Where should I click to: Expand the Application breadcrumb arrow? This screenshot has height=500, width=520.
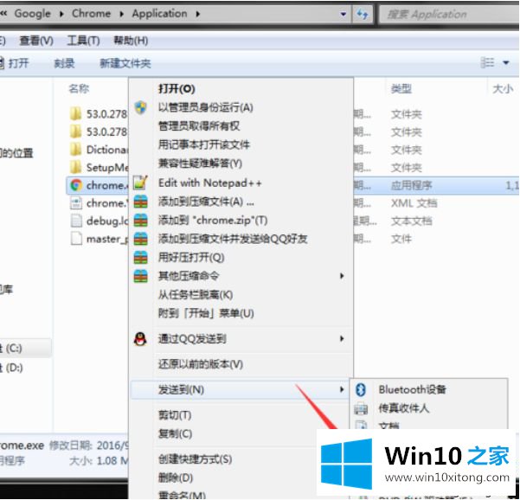pos(197,14)
